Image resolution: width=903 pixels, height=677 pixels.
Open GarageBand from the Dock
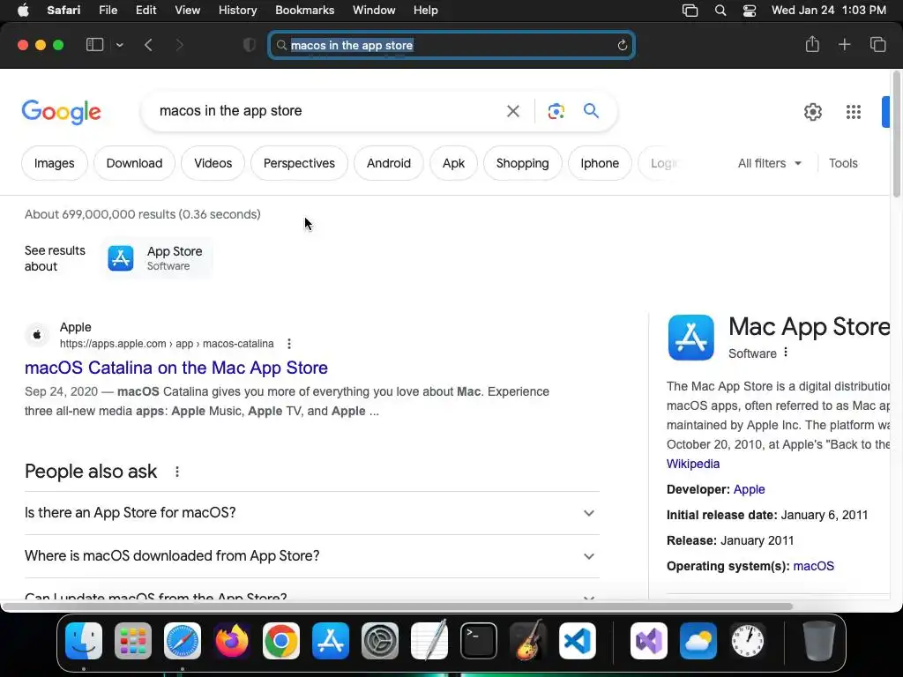click(528, 641)
